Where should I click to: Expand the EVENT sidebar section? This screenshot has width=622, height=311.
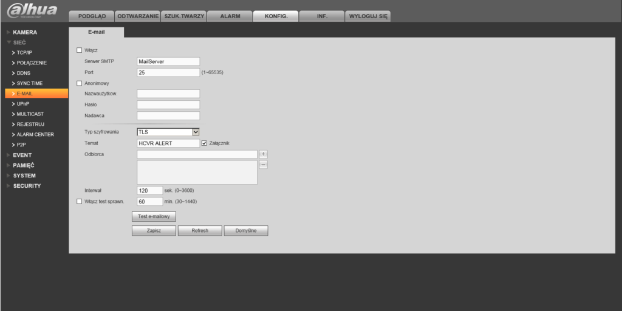pyautogui.click(x=22, y=155)
